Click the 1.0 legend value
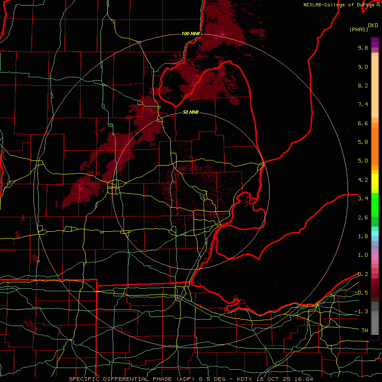Screen dimensions: 382x382 (363, 255)
